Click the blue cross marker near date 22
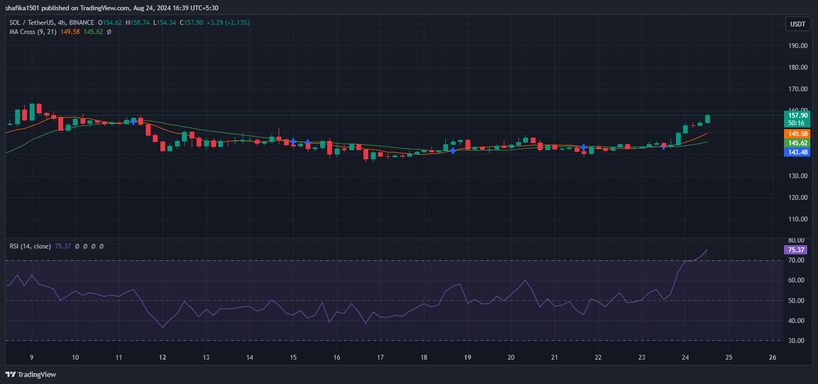The image size is (818, 384). [584, 147]
